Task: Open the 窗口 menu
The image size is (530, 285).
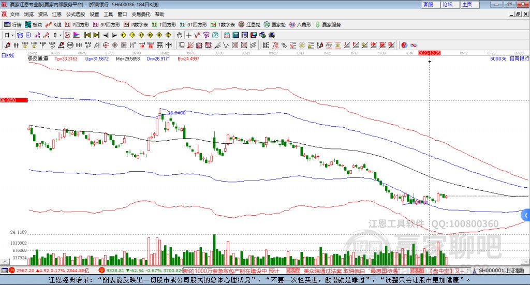Action: (122, 14)
